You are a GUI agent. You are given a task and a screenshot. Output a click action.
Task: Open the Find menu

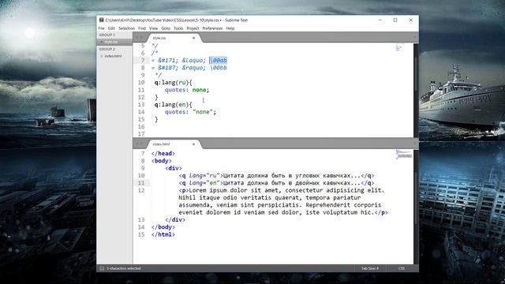pos(142,28)
